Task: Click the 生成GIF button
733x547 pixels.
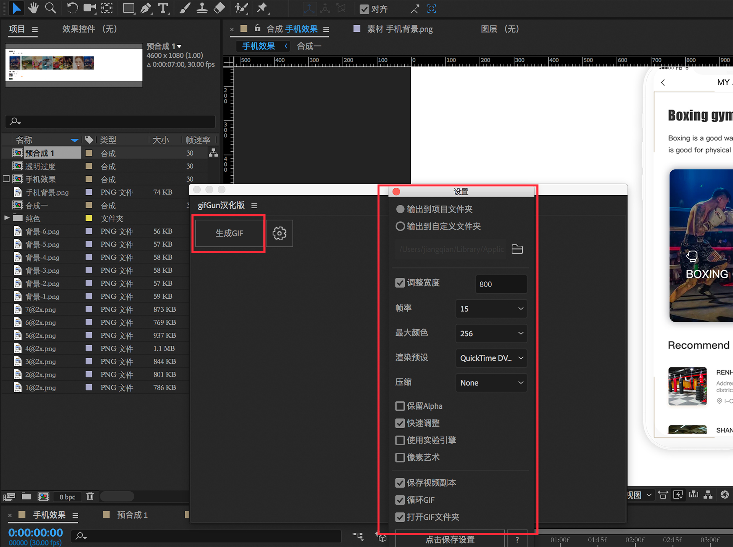Action: 229,233
